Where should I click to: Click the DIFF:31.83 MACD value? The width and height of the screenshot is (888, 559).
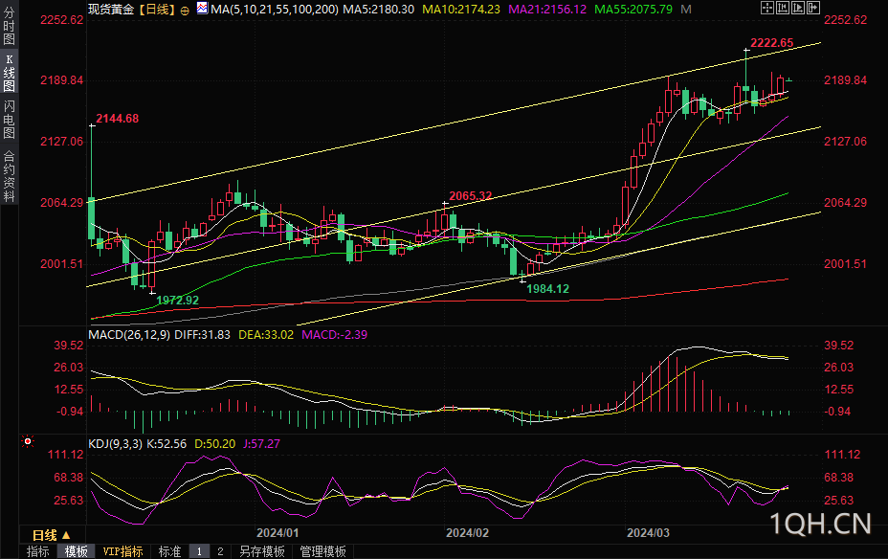(202, 335)
